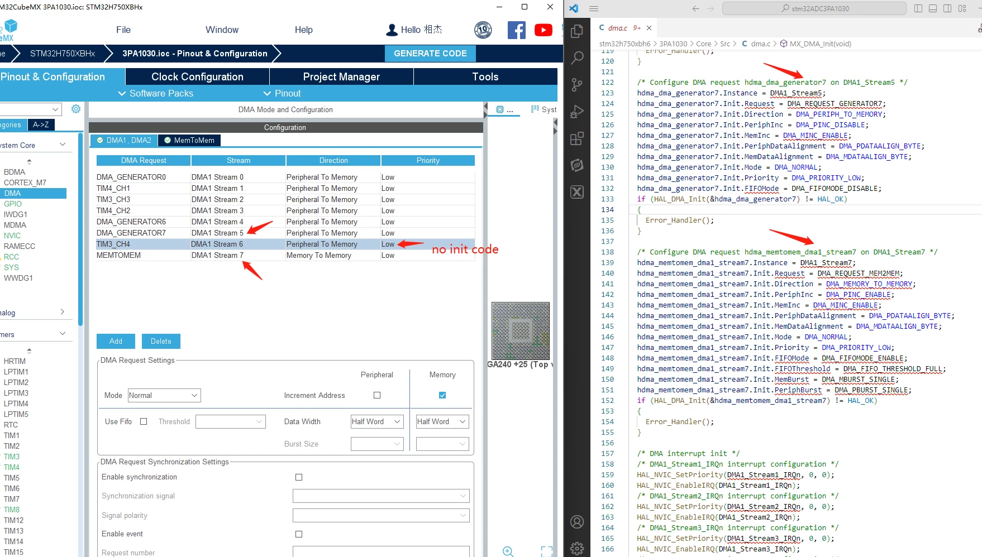This screenshot has width=982, height=557.
Task: Click Add DMA request button
Action: point(116,341)
